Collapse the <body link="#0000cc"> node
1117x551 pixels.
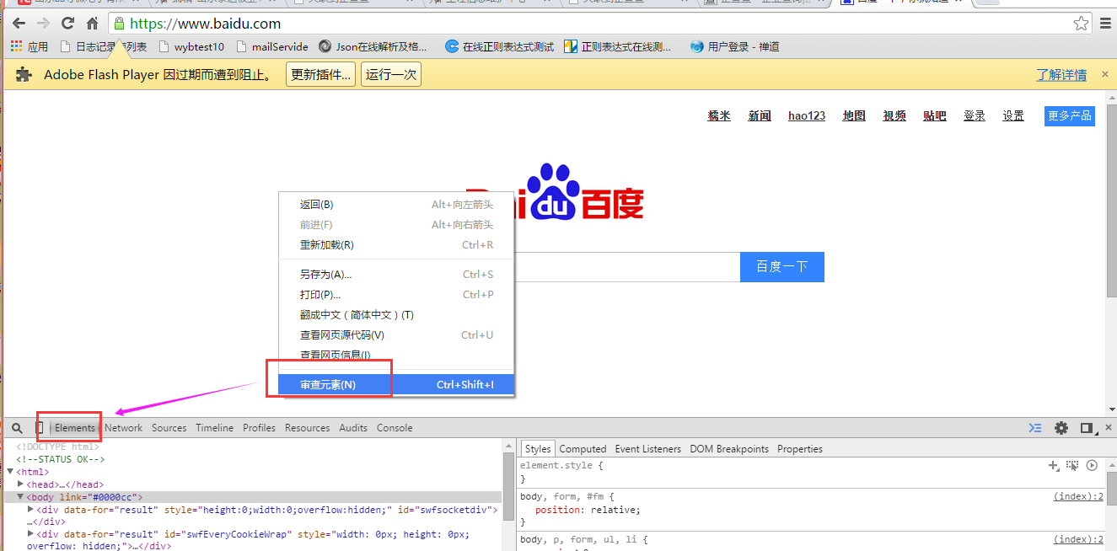click(x=20, y=497)
